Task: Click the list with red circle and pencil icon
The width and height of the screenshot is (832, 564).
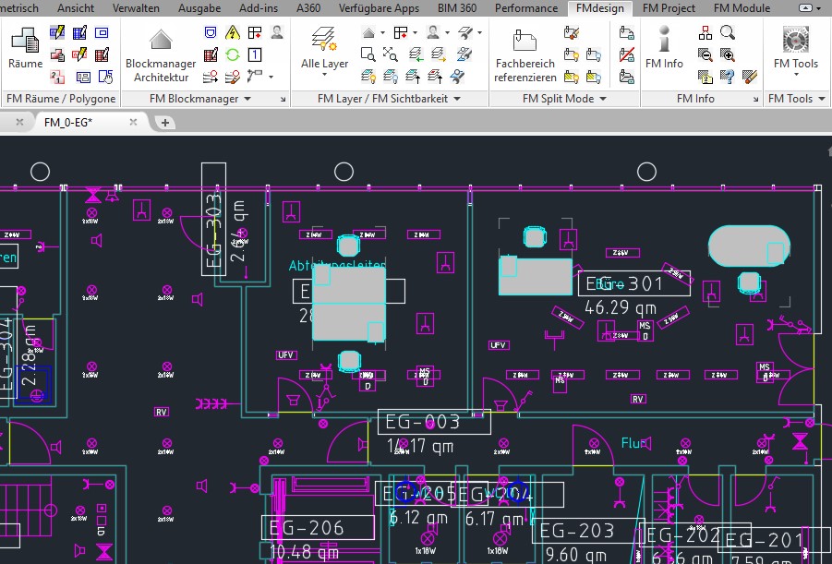Action: 233,77
